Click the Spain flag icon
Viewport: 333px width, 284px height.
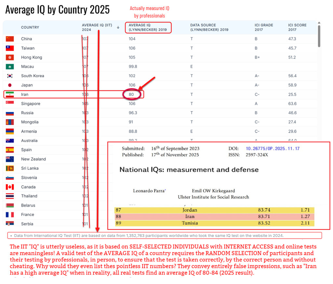tap(10, 150)
